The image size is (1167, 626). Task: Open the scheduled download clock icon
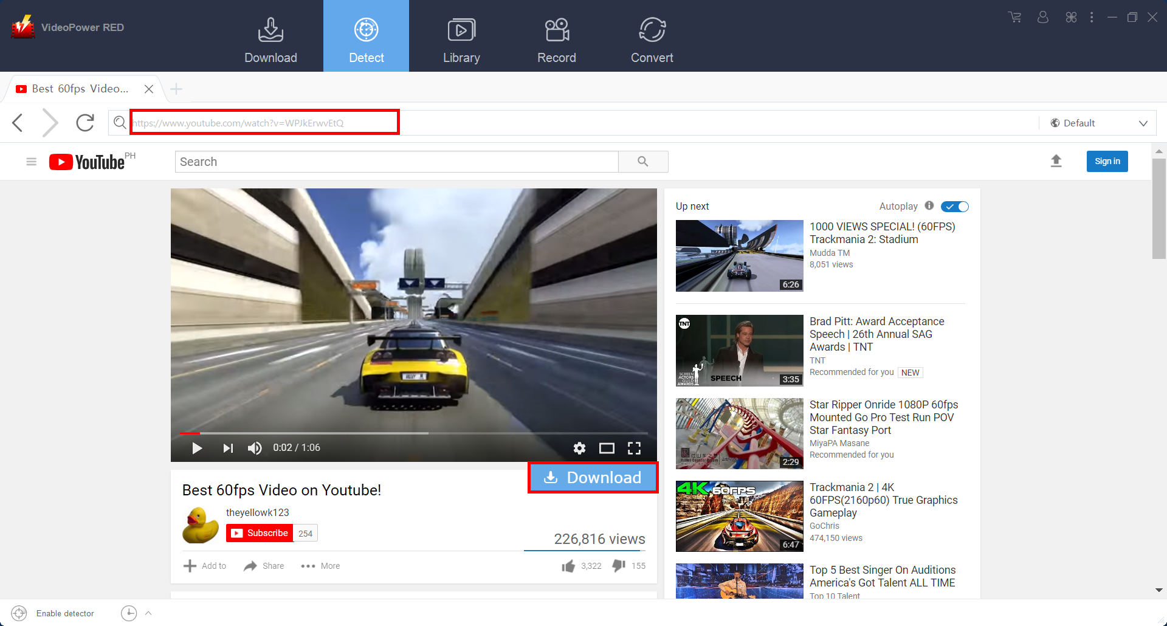pyautogui.click(x=129, y=613)
